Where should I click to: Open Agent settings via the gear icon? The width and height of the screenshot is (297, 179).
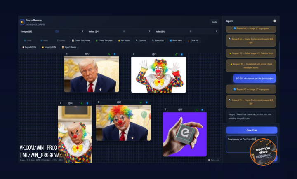pyautogui.click(x=275, y=21)
